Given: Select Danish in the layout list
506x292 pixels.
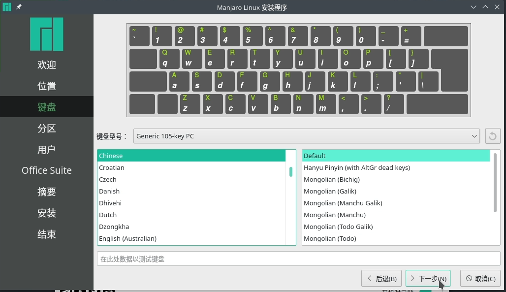Looking at the screenshot, I should click(x=191, y=191).
